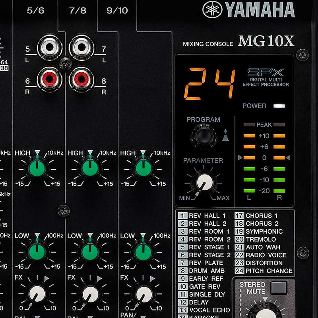Viewport: 318px width, 318px height.
Task: Select the red RCA jack 8 R
Action: click(x=81, y=79)
